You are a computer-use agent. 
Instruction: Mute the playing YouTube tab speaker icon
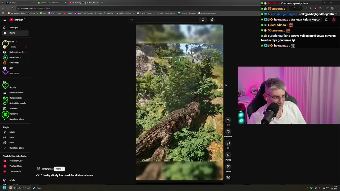pyautogui.click(x=94, y=3)
